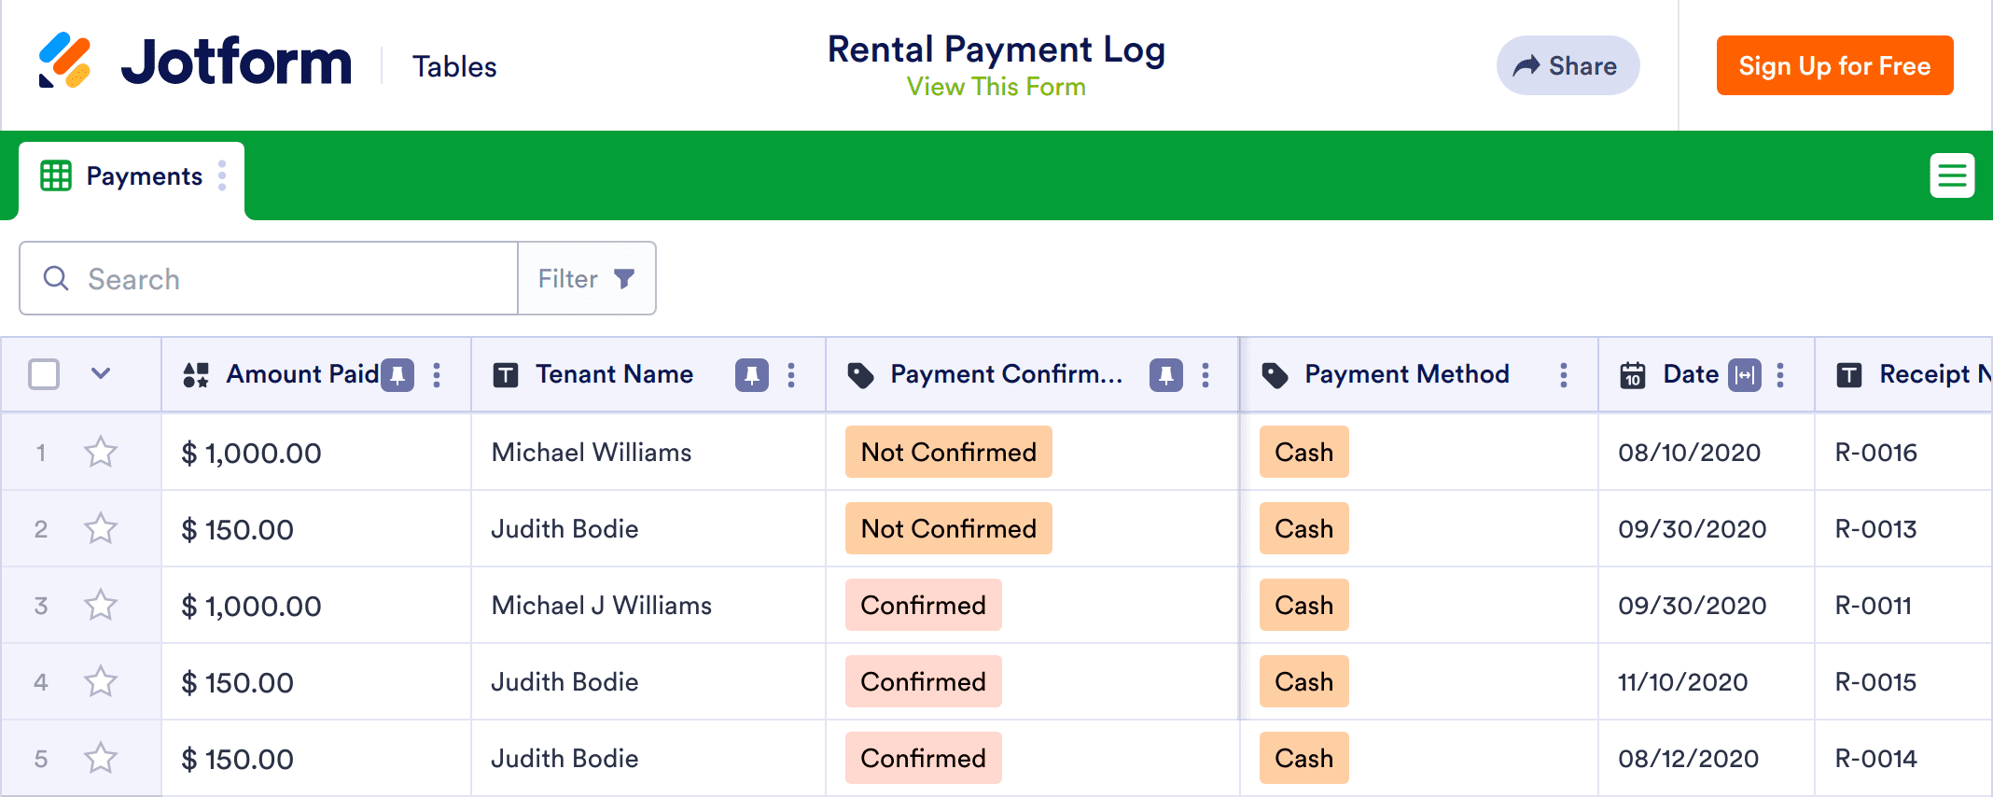Open the Filter dropdown
1993x797 pixels.
click(586, 279)
